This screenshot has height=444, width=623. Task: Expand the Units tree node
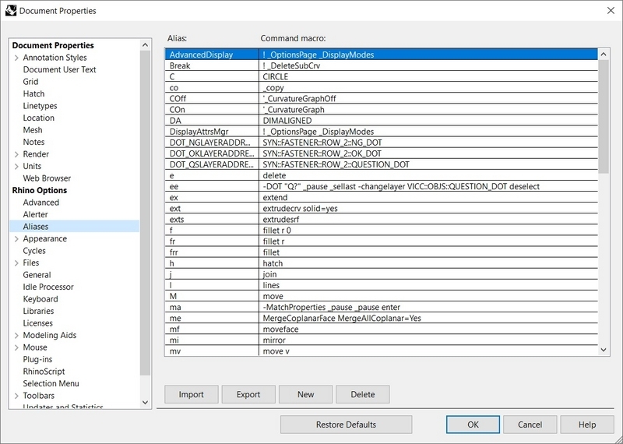coord(16,166)
